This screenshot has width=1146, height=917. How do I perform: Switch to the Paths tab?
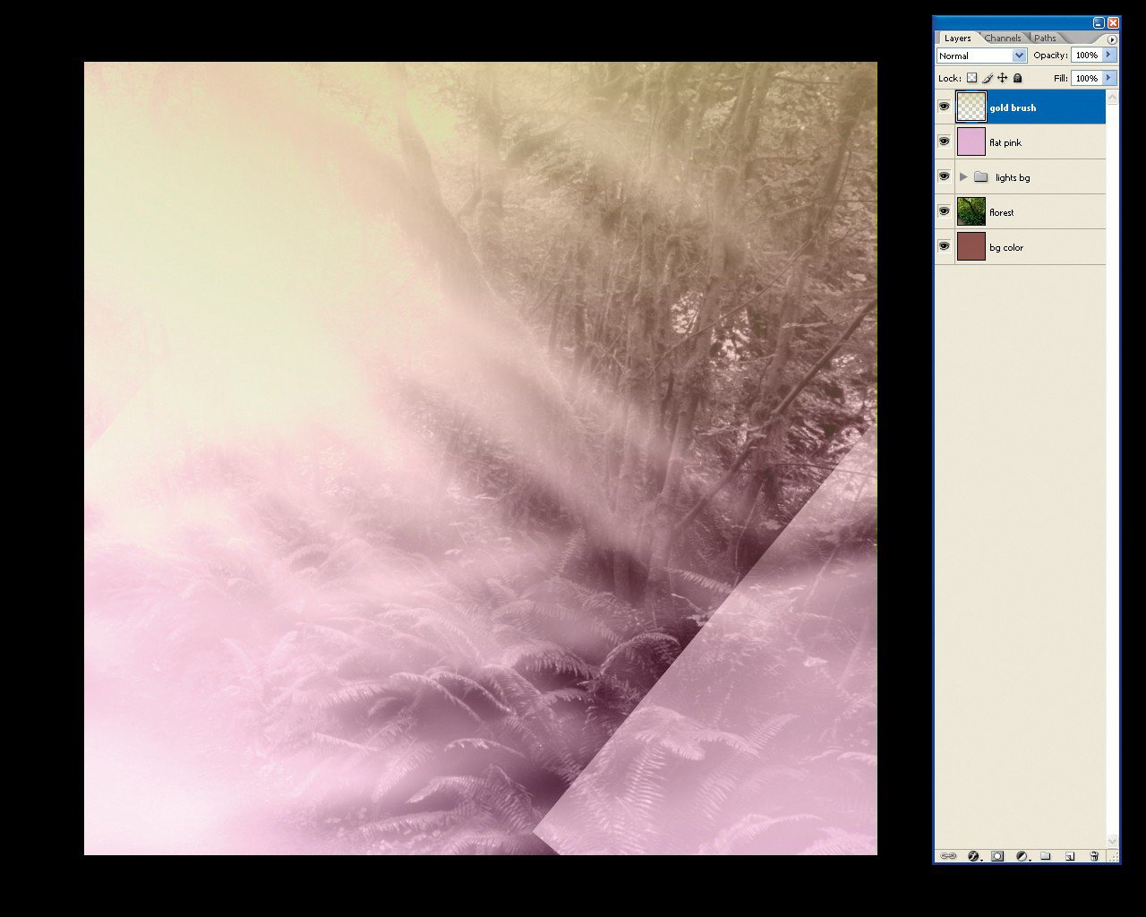click(1045, 39)
